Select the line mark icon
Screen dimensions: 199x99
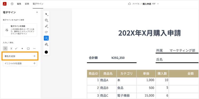pyautogui.click(x=34, y=49)
